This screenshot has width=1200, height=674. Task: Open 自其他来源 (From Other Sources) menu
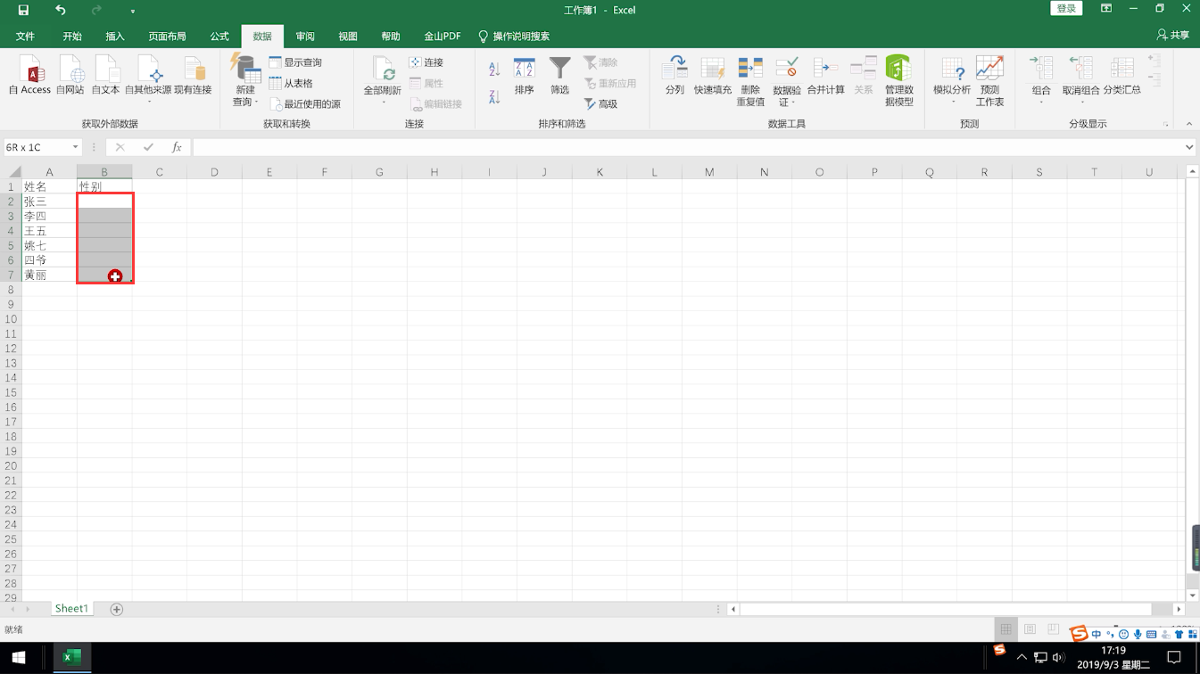pyautogui.click(x=148, y=78)
